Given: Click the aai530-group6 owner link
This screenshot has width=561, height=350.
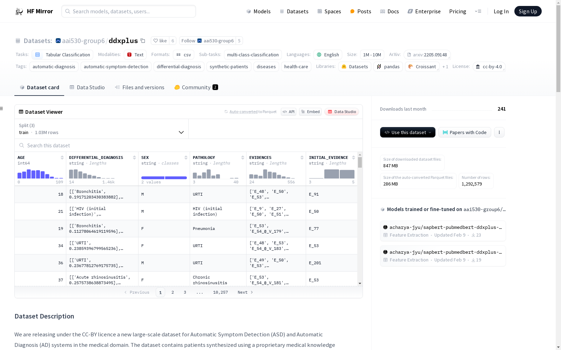Looking at the screenshot, I should click(x=83, y=41).
